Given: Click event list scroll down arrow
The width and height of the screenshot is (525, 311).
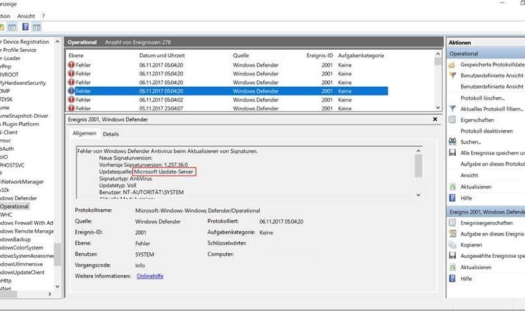Looking at the screenshot, I should click(438, 108).
